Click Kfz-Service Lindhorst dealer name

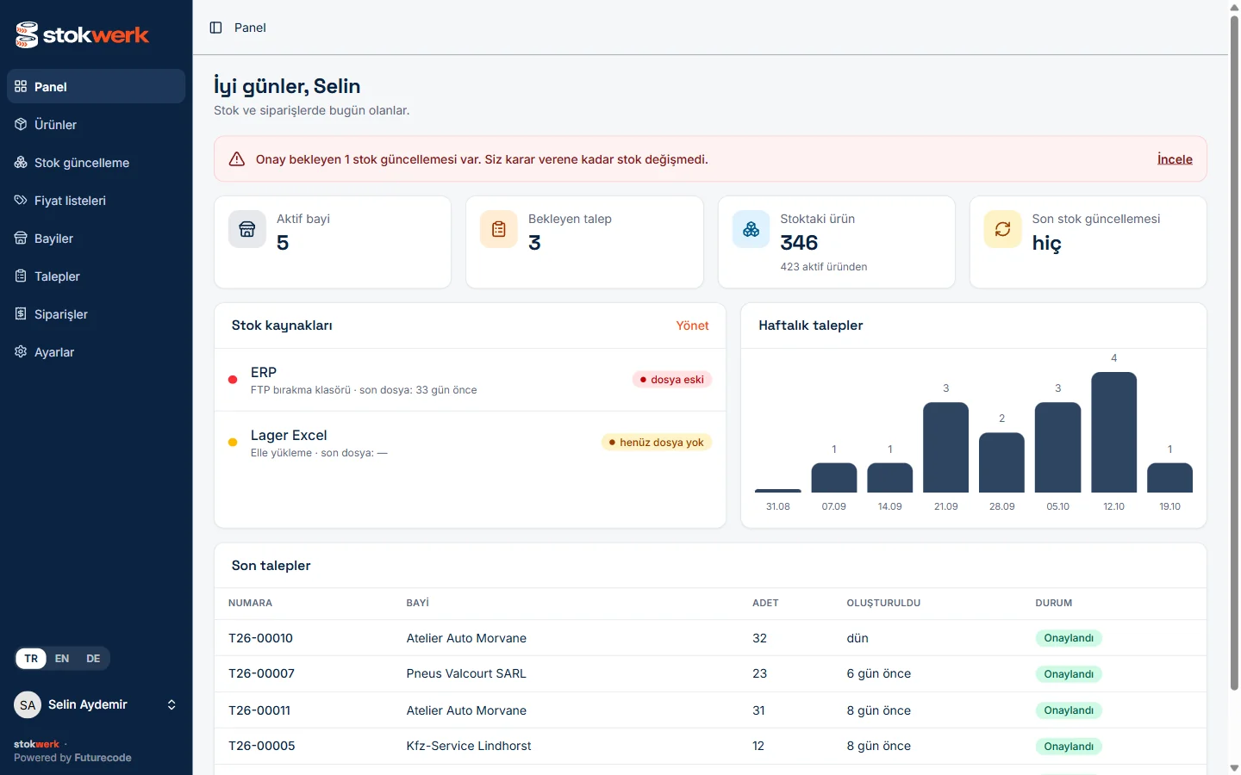[469, 746]
